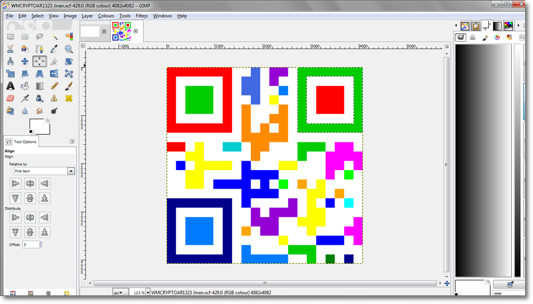Select the Smudge tool
533x304 pixels.
coord(39,111)
